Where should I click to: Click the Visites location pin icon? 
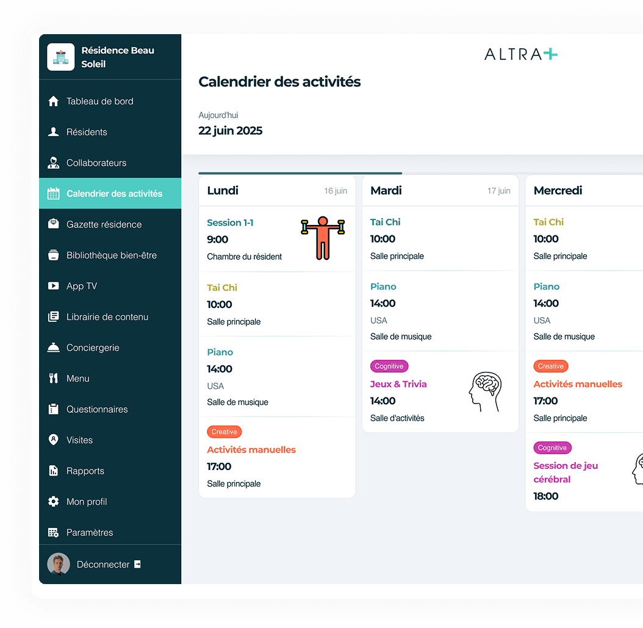click(x=54, y=440)
